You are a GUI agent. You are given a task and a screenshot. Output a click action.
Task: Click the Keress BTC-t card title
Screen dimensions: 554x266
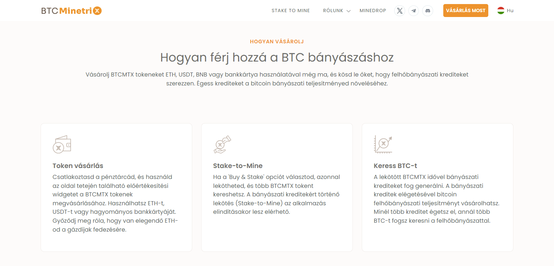coord(395,166)
